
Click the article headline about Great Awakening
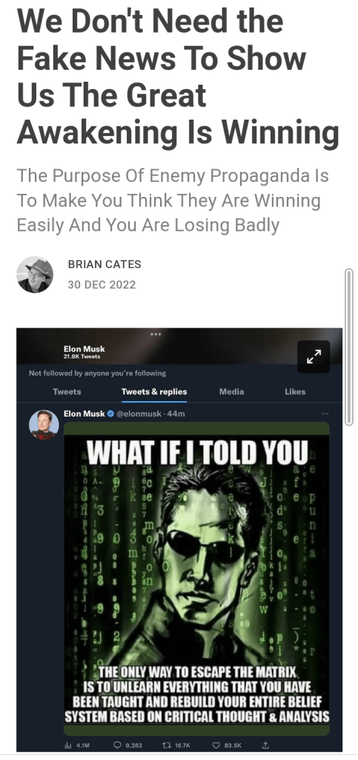[x=178, y=76]
